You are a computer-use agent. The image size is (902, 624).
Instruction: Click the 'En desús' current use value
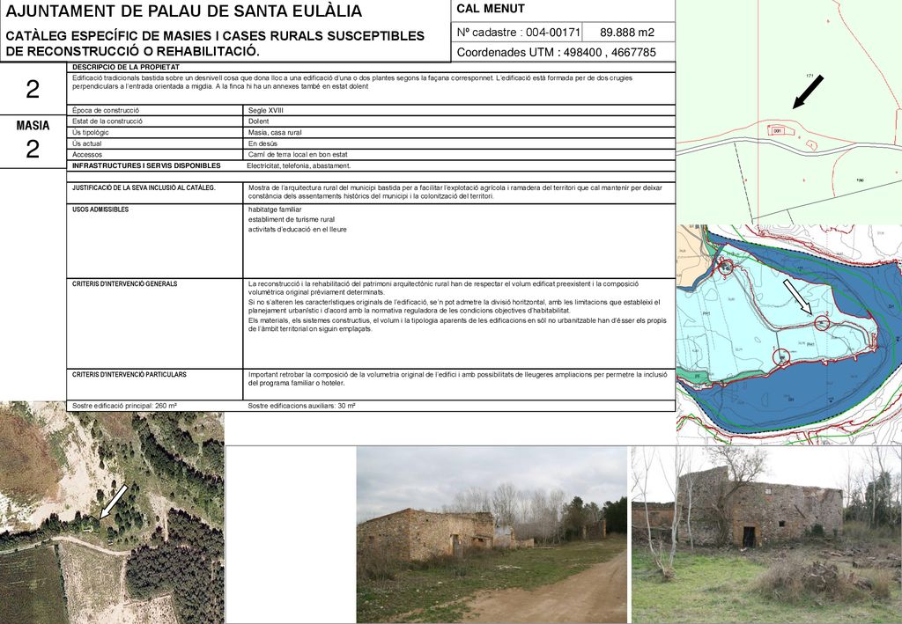pyautogui.click(x=262, y=143)
